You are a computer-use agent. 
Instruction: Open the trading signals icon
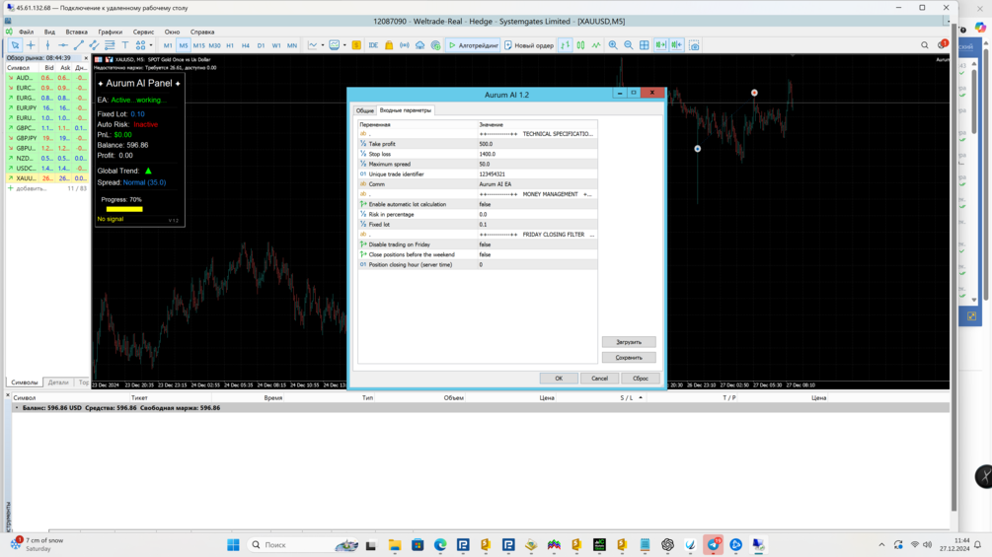[405, 45]
